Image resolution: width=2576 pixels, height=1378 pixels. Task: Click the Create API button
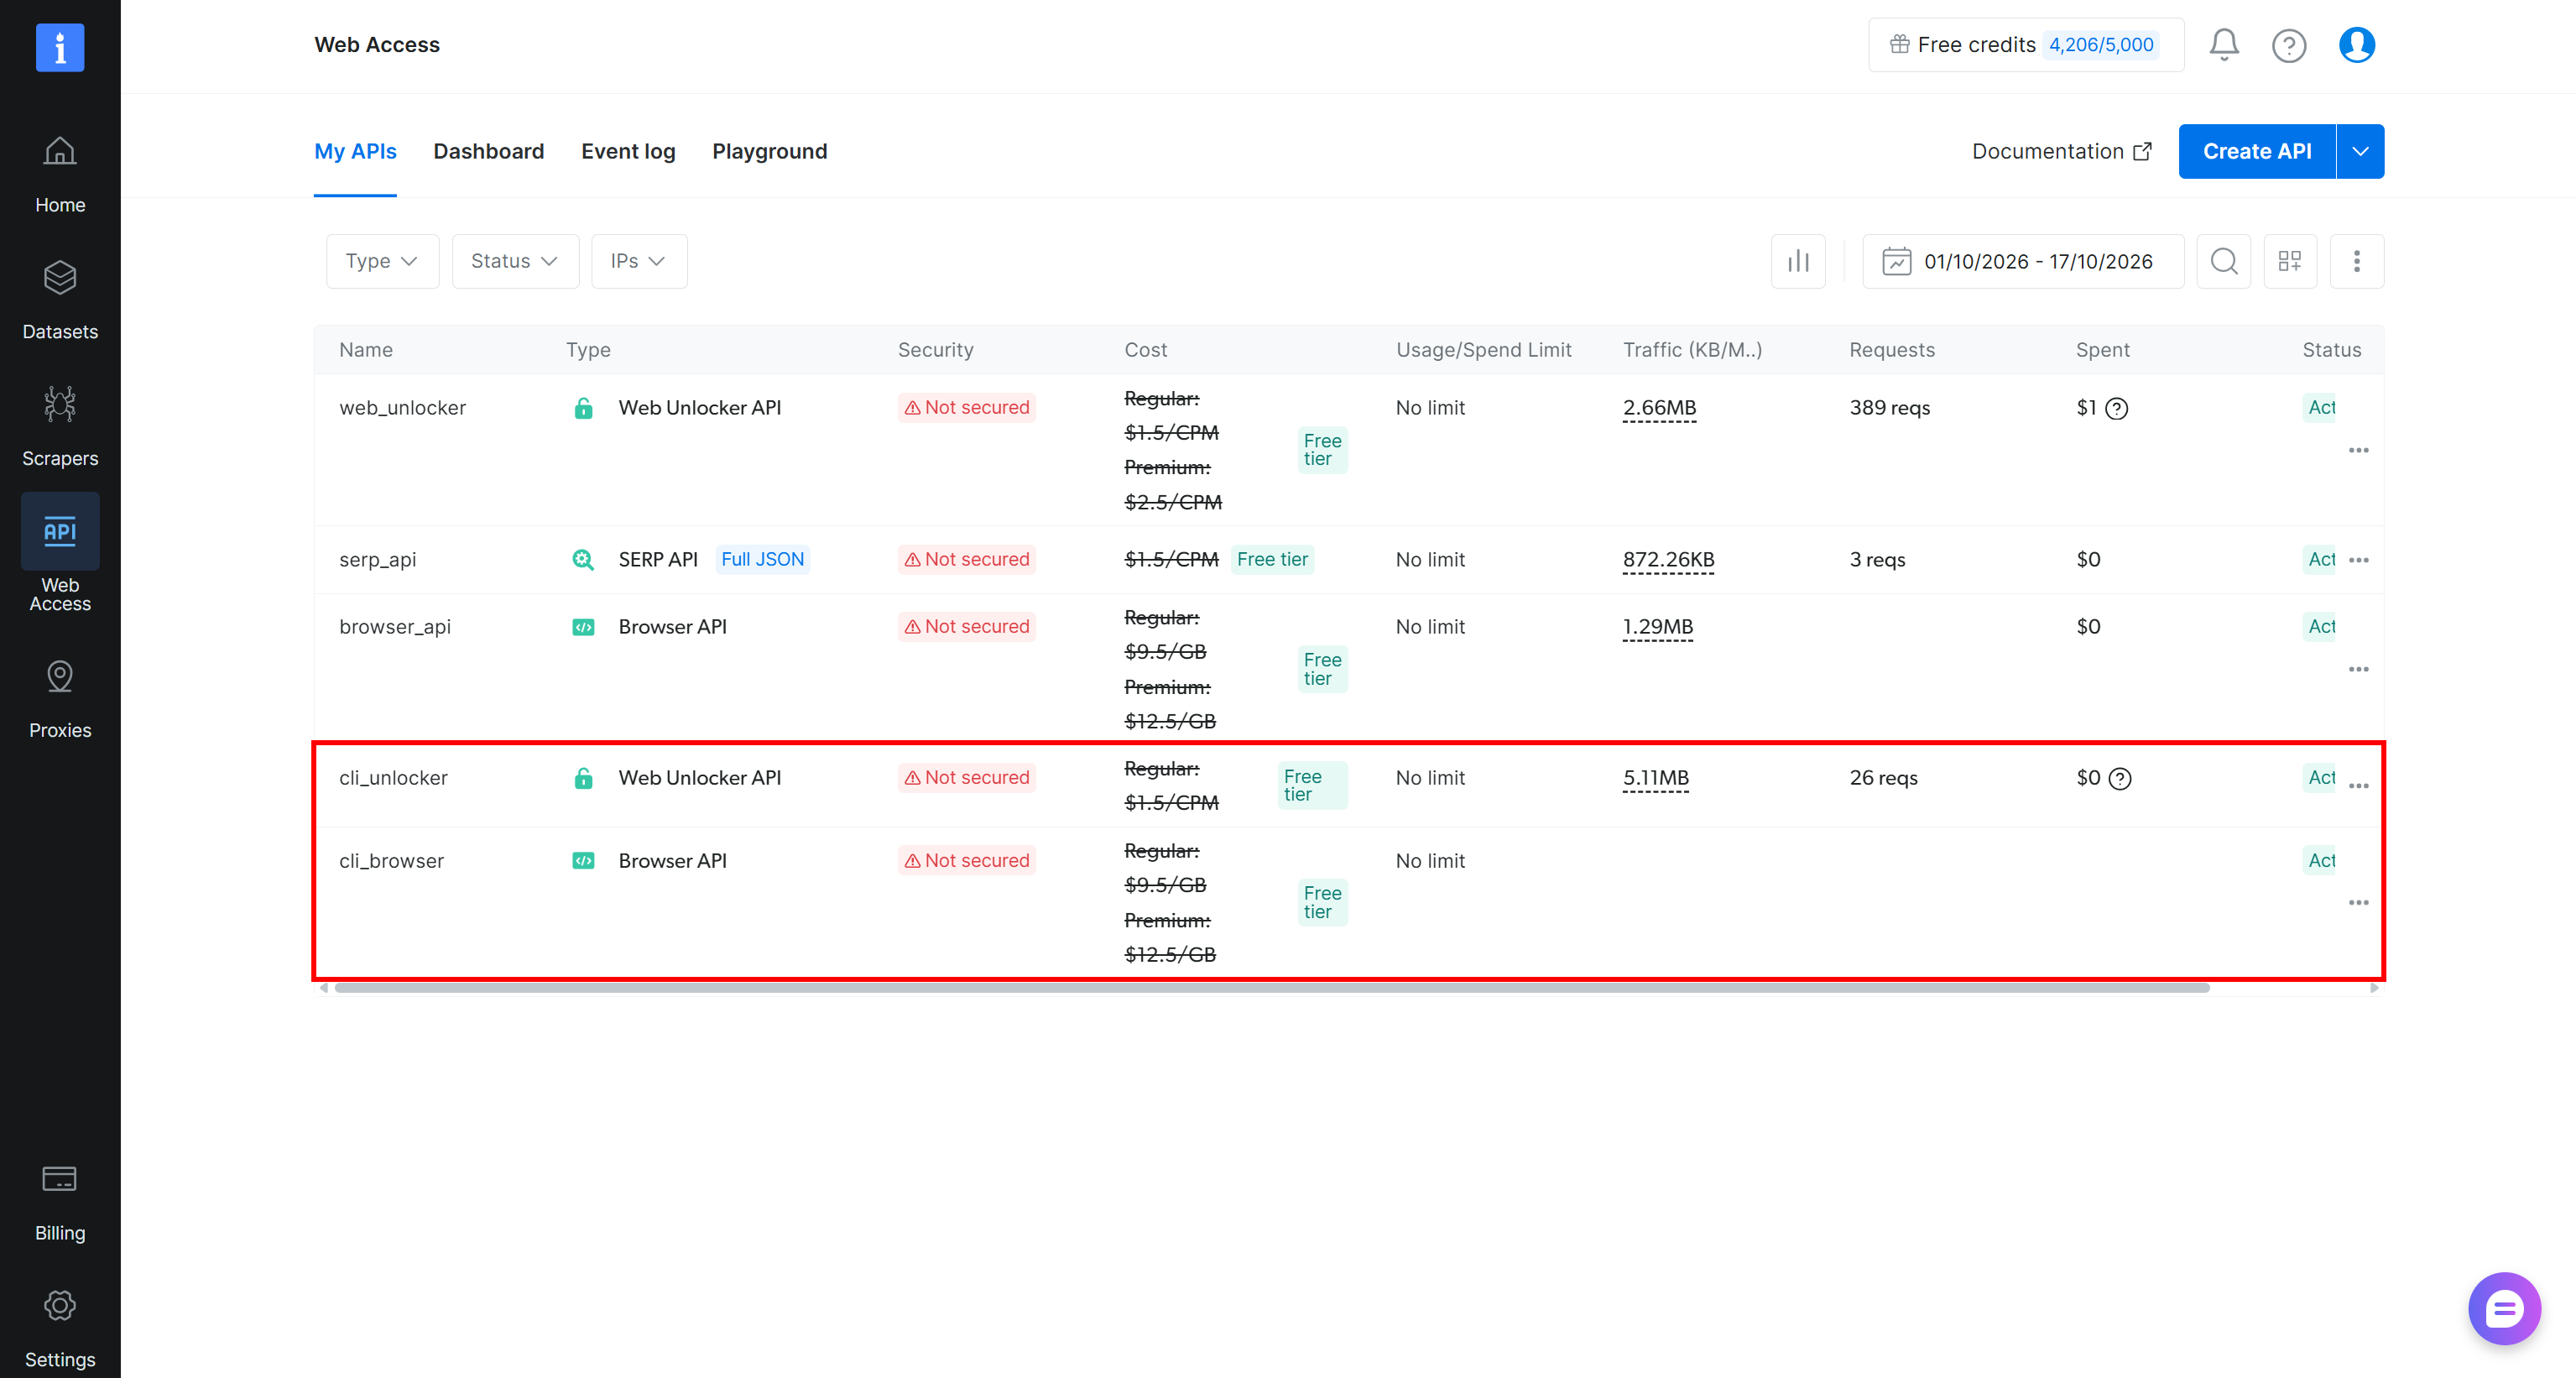pyautogui.click(x=2257, y=151)
